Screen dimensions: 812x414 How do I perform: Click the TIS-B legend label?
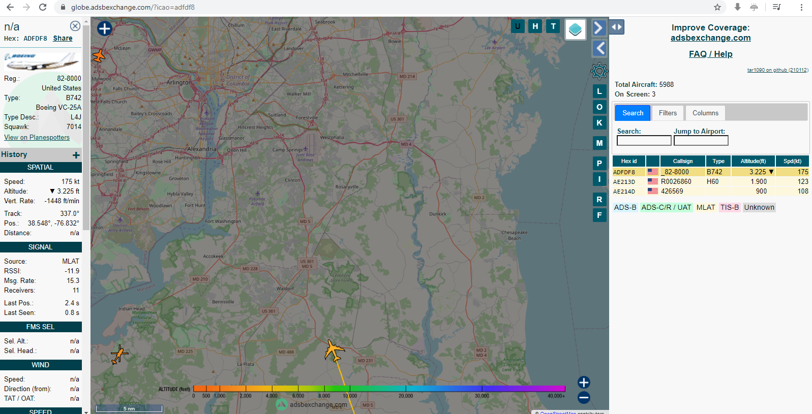click(729, 207)
